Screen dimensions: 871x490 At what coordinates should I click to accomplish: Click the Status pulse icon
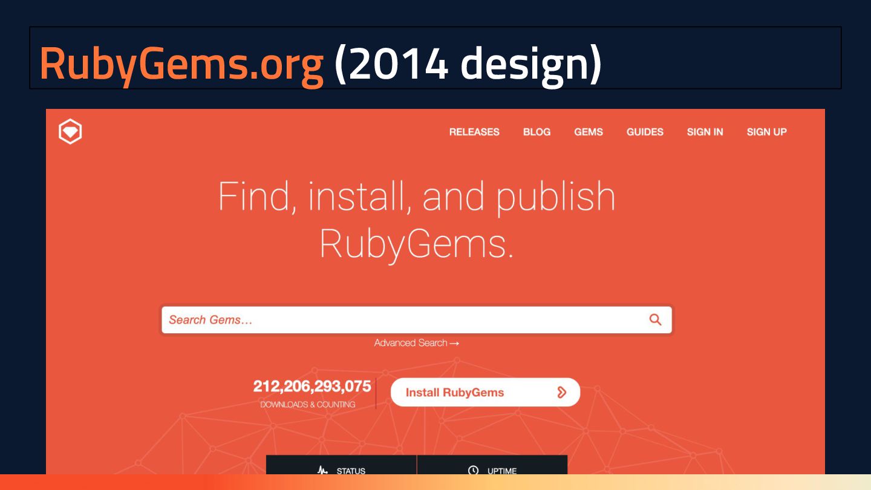(x=323, y=470)
